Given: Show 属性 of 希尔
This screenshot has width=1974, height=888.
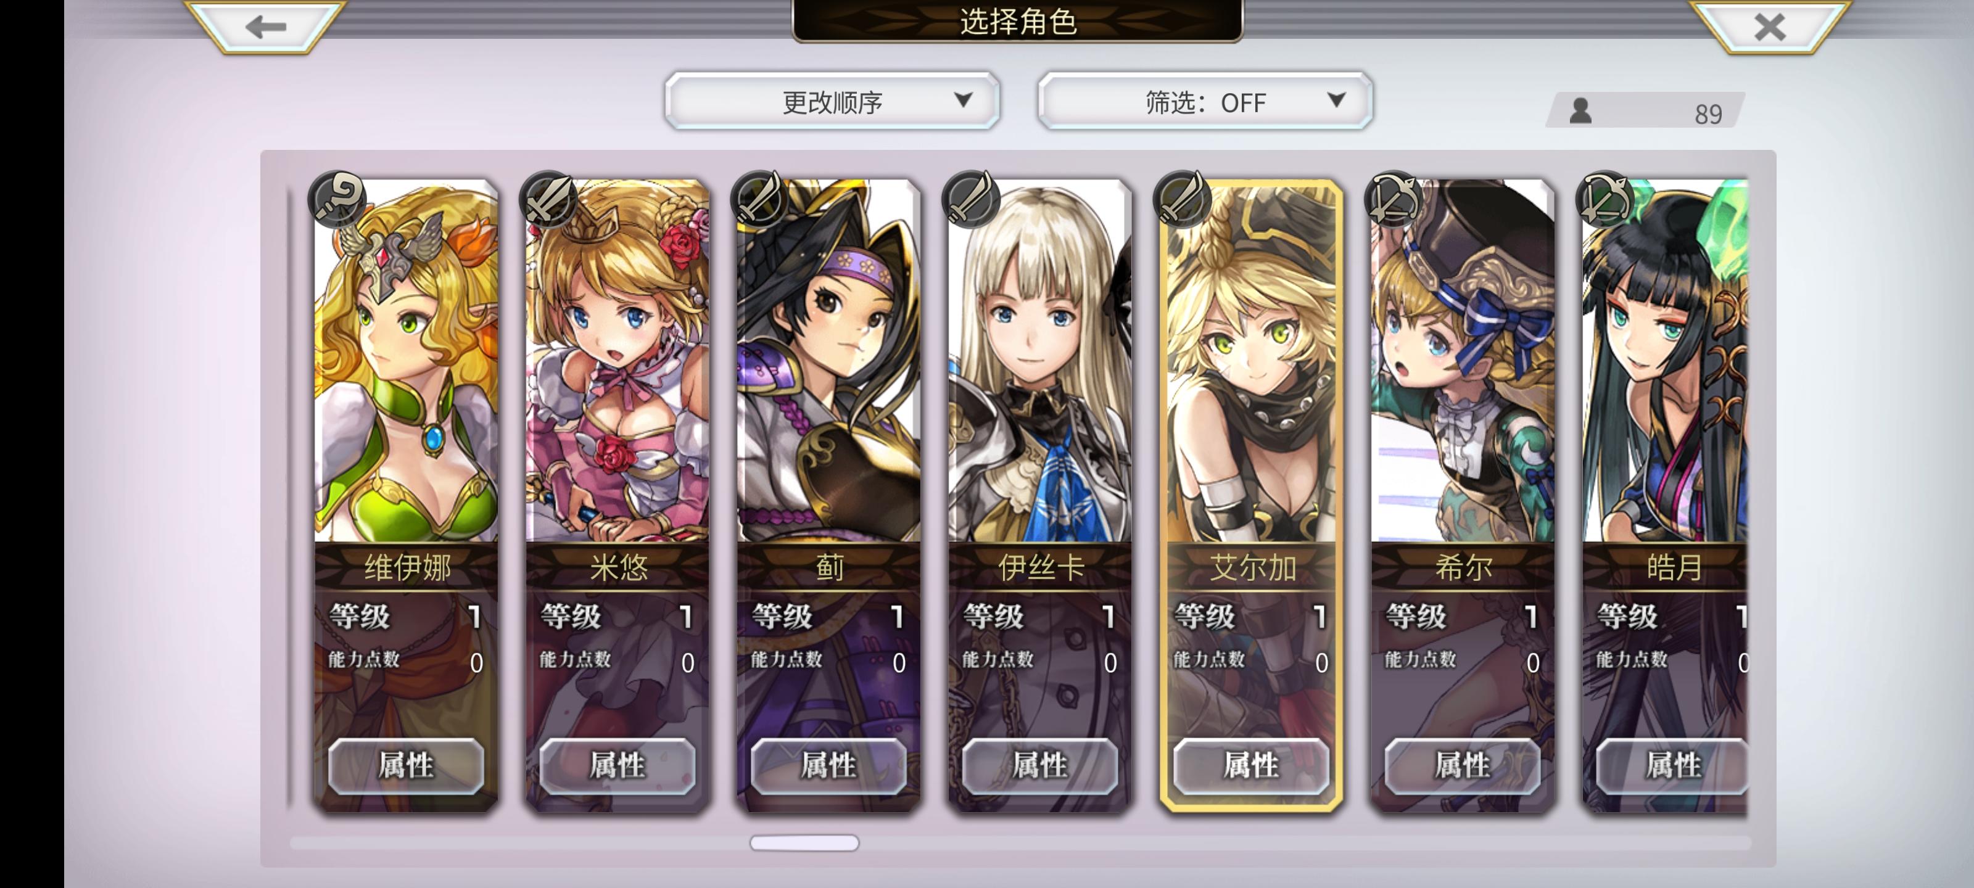Looking at the screenshot, I should (1463, 765).
